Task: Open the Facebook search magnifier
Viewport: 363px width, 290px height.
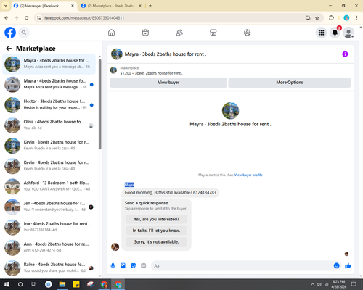Action: tap(24, 33)
